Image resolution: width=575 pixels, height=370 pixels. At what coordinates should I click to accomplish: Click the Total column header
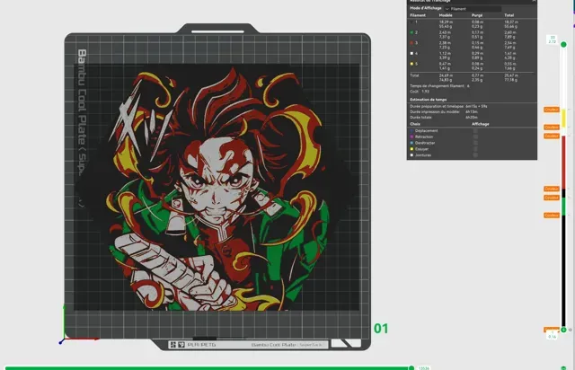tap(509, 15)
